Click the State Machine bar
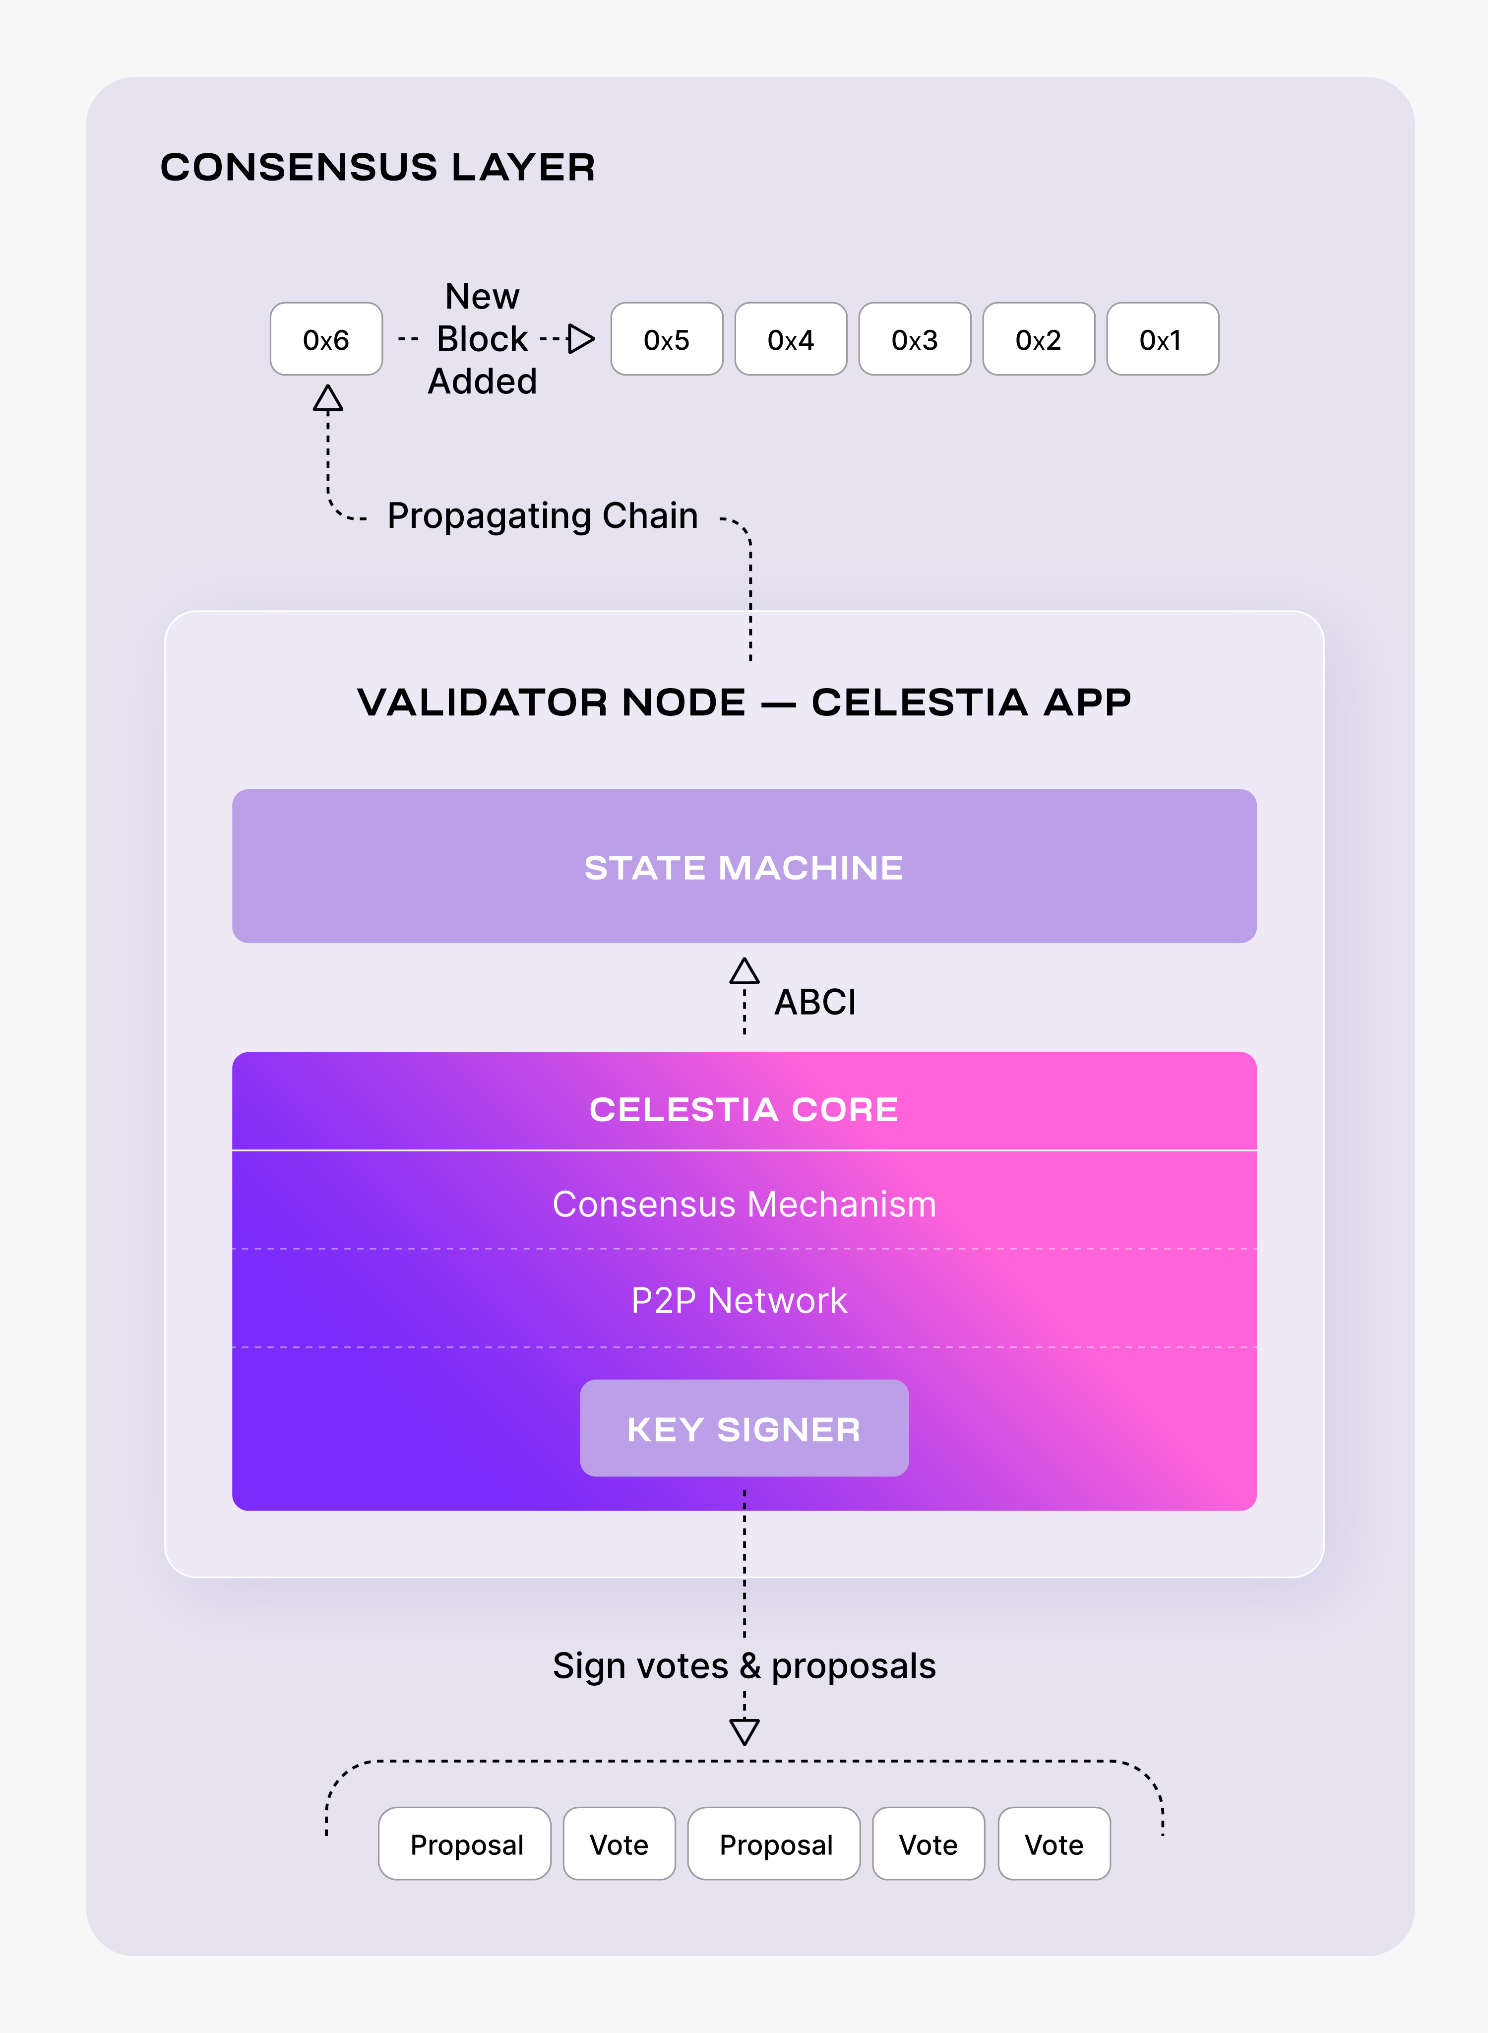The height and width of the screenshot is (2033, 1488). pos(744,867)
